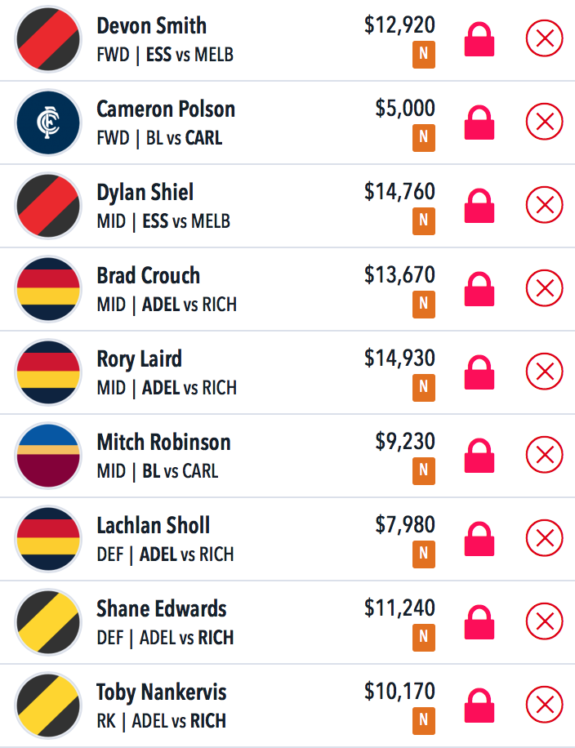
Task: Click Brad Crouch's Adelaide team logo
Action: [x=48, y=289]
